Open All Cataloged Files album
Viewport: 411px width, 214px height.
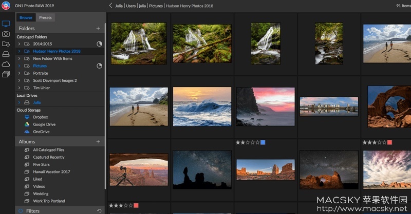click(48, 149)
